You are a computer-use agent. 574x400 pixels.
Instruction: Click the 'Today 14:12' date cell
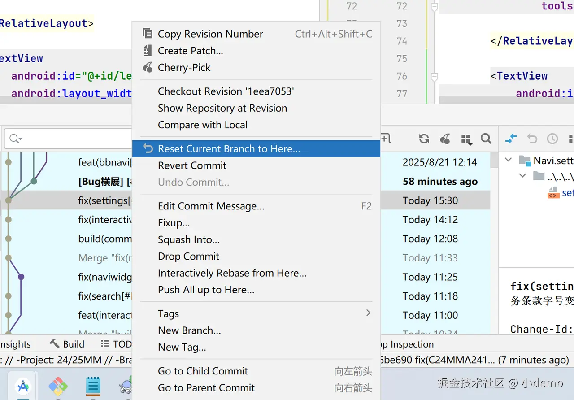click(x=430, y=220)
